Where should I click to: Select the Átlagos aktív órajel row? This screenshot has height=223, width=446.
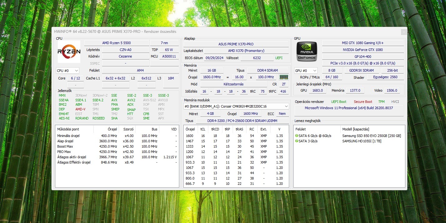pos(117,157)
